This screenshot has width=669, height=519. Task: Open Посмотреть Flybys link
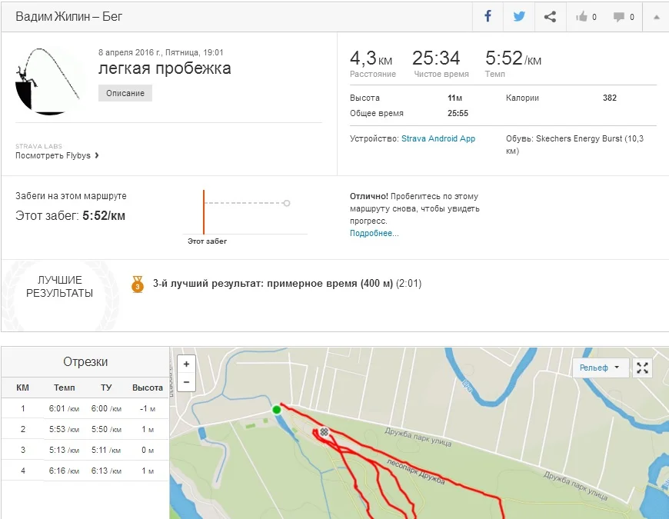[57, 155]
